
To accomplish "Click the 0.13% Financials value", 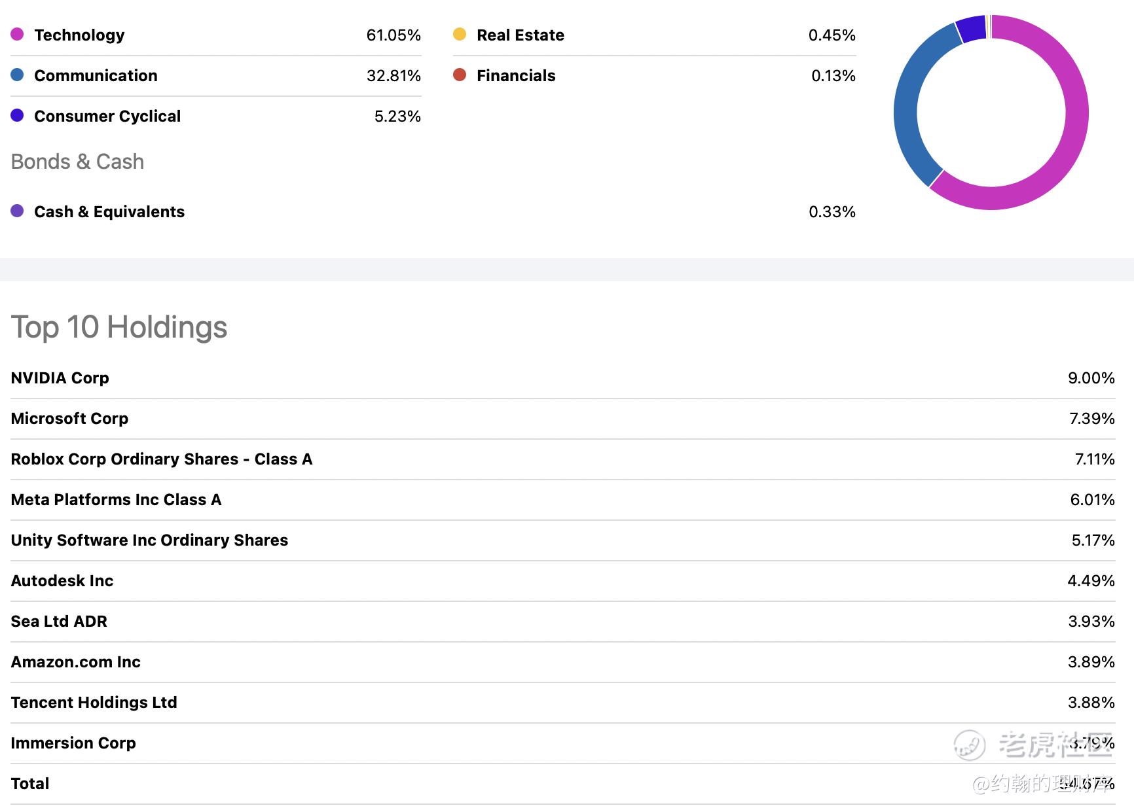I will (833, 75).
